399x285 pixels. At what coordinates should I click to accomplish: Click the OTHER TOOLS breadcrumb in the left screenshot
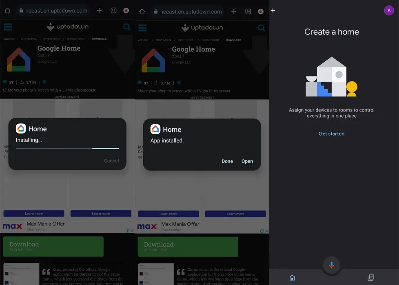(x=52, y=39)
